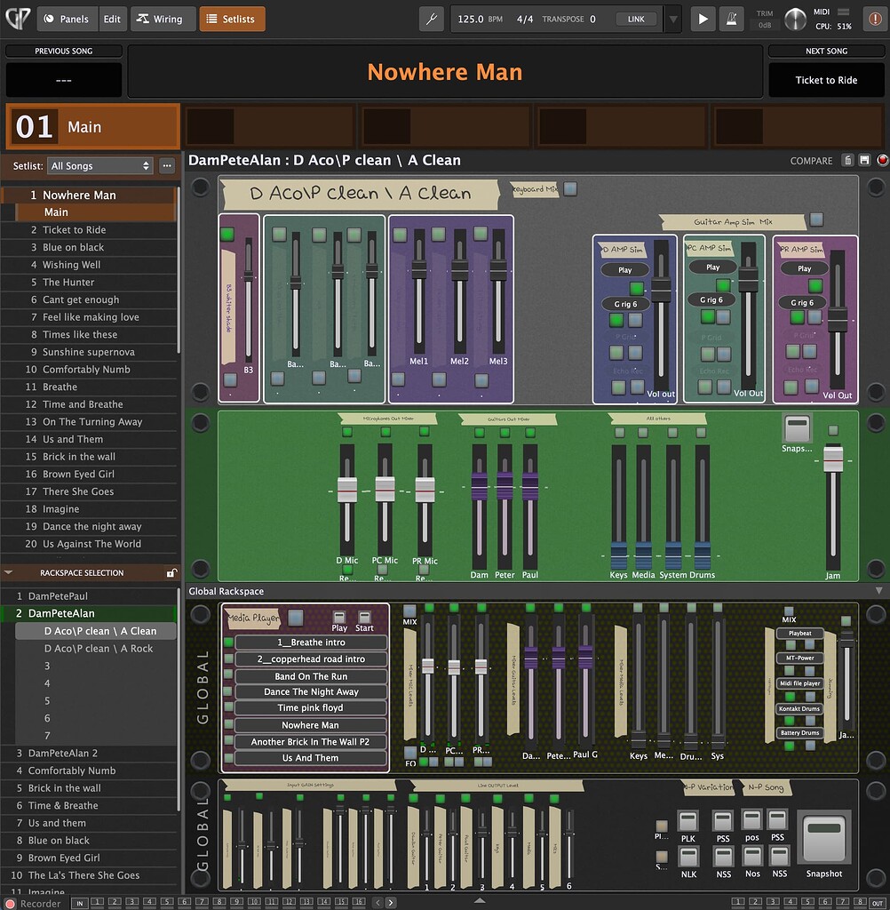Image resolution: width=890 pixels, height=910 pixels.
Task: Click the panic button at top right
Action: tap(875, 18)
